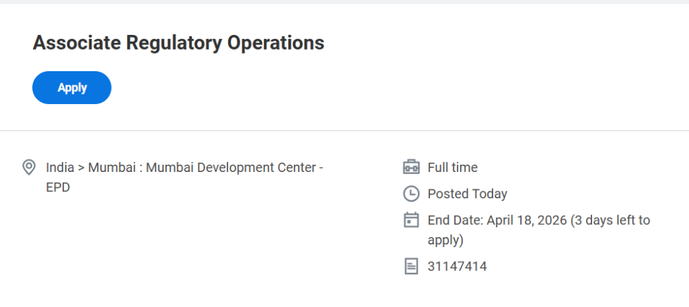Click the '3 days left to' text

click(x=611, y=220)
